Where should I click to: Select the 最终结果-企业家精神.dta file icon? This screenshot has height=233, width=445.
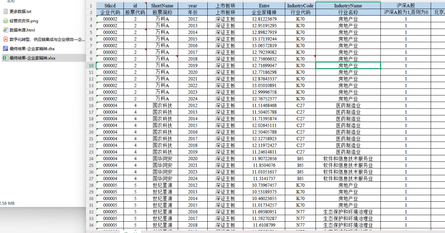[5, 49]
